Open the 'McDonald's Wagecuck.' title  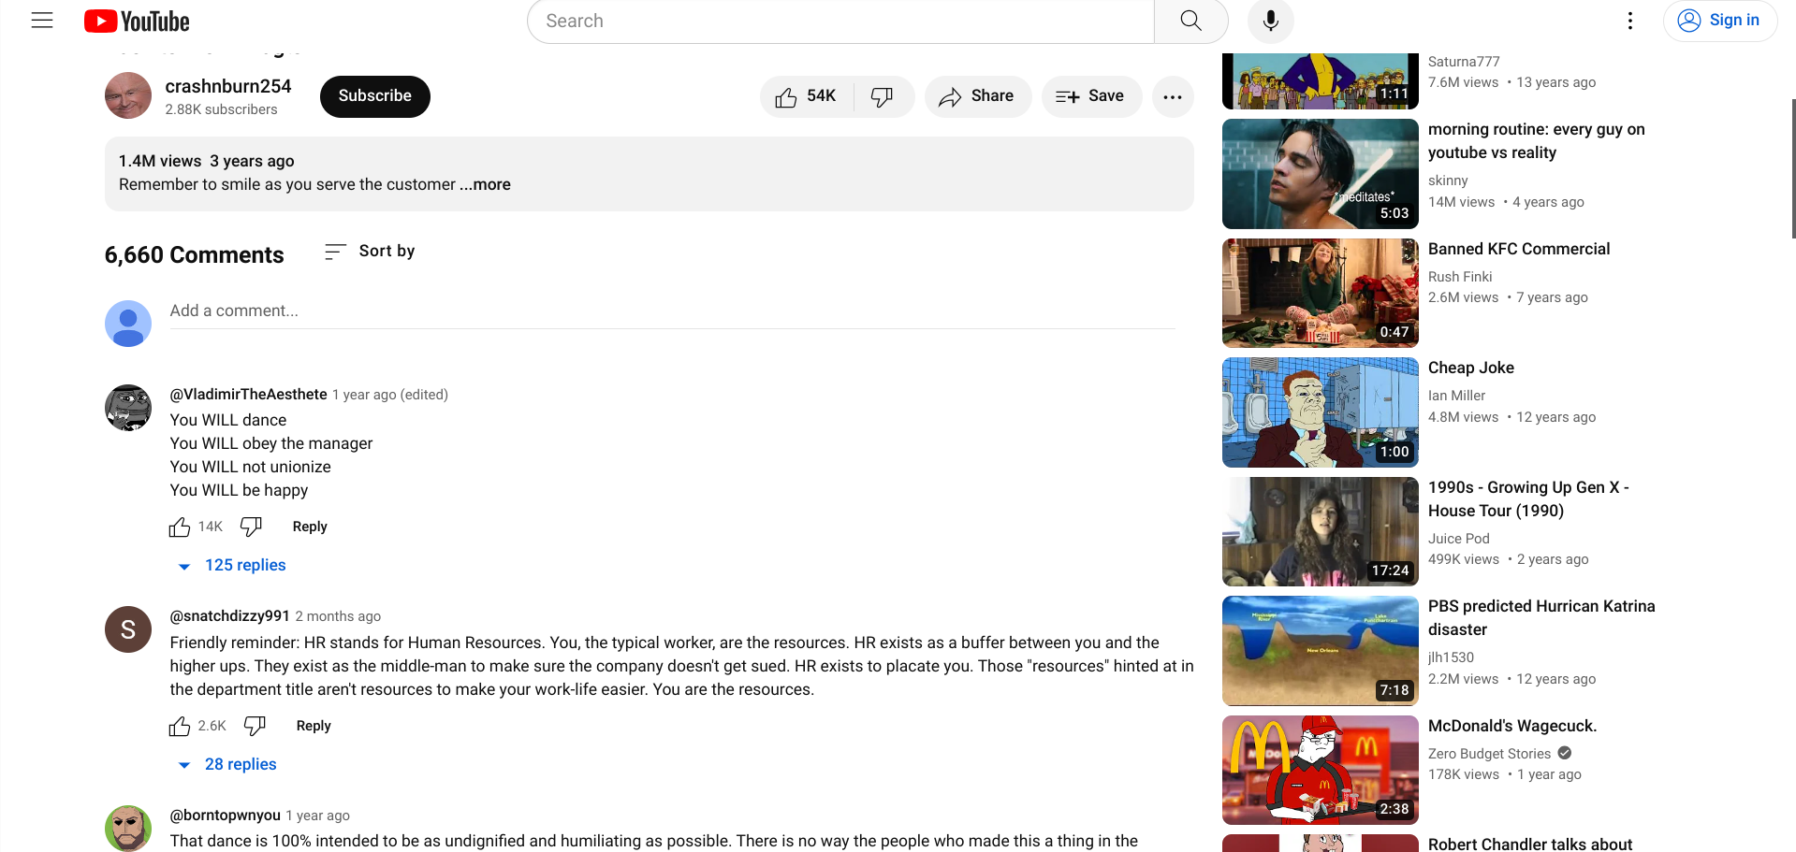point(1512,726)
